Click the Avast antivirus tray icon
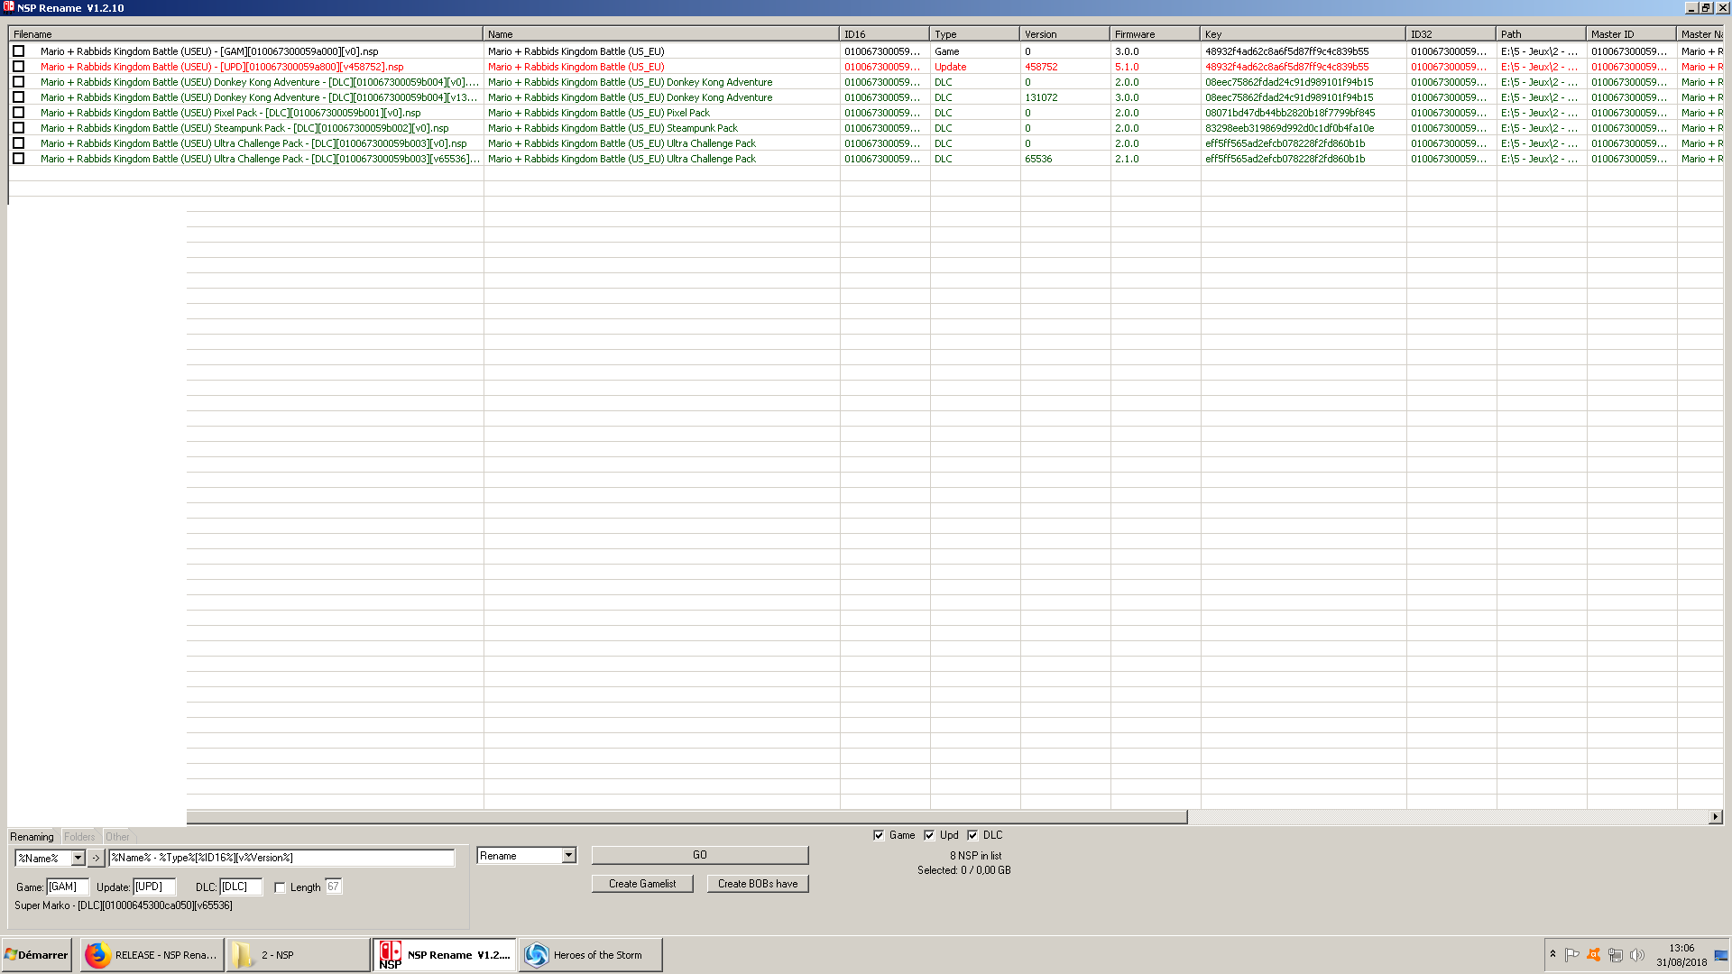Image resolution: width=1732 pixels, height=974 pixels. (1594, 955)
